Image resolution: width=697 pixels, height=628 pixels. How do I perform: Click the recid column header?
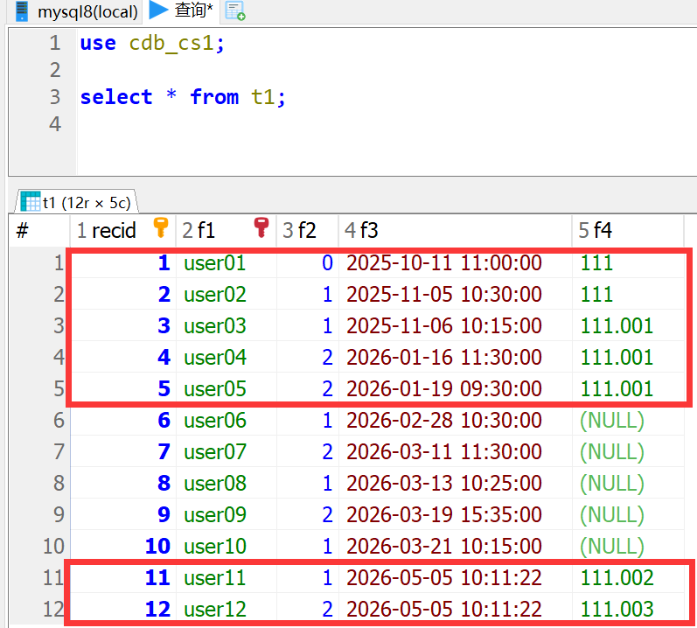coord(122,230)
